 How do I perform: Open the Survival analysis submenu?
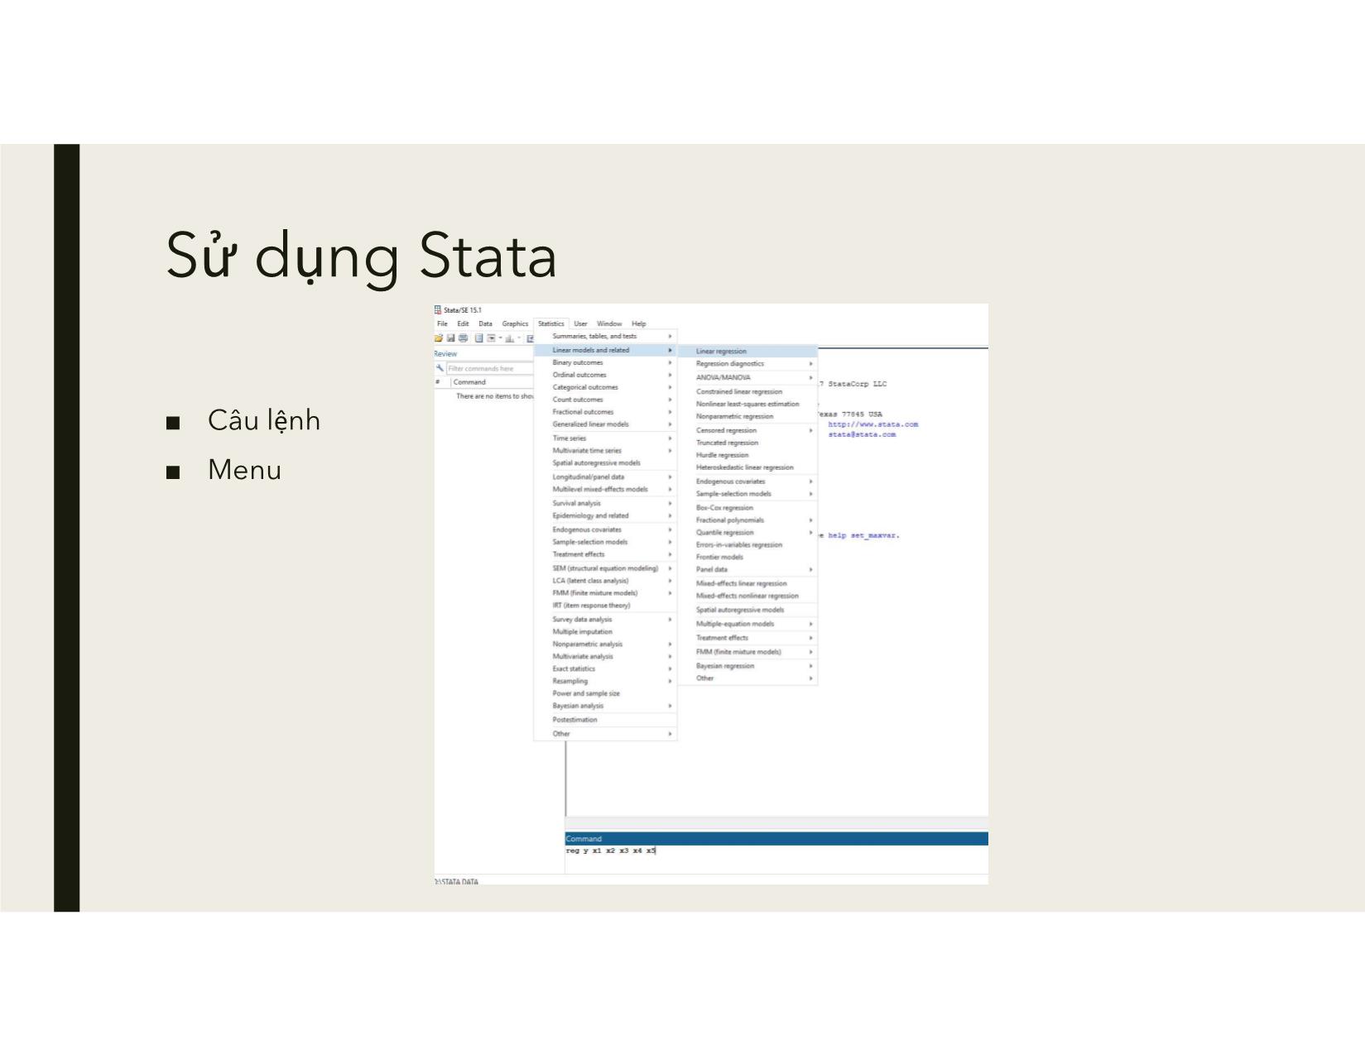[x=606, y=503]
